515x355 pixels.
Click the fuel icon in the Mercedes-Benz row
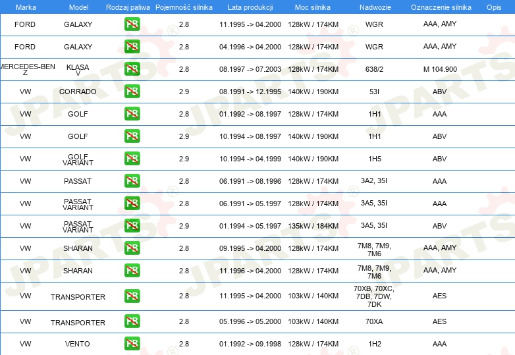coord(132,69)
